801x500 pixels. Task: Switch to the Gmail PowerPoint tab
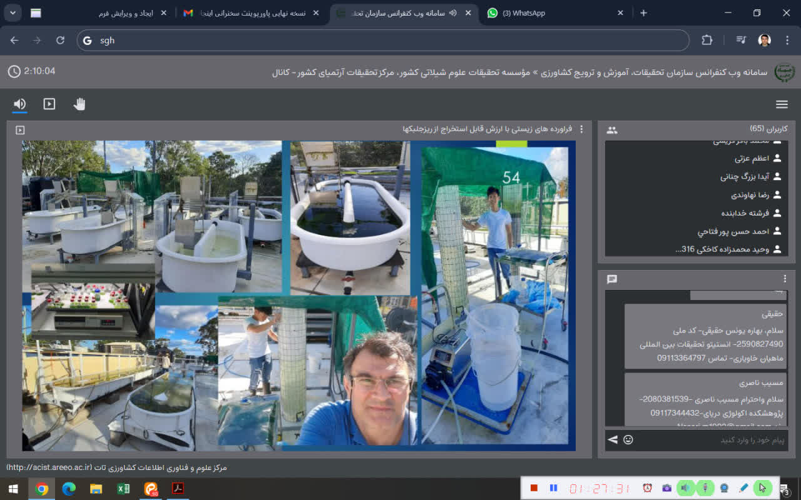(250, 13)
